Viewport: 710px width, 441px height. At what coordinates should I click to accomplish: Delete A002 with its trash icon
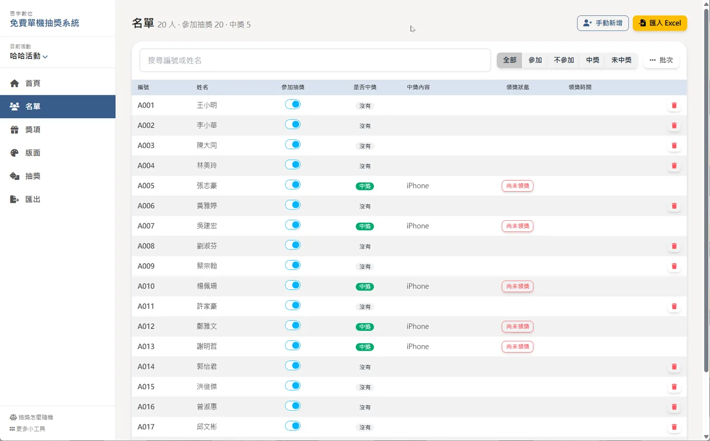point(674,126)
